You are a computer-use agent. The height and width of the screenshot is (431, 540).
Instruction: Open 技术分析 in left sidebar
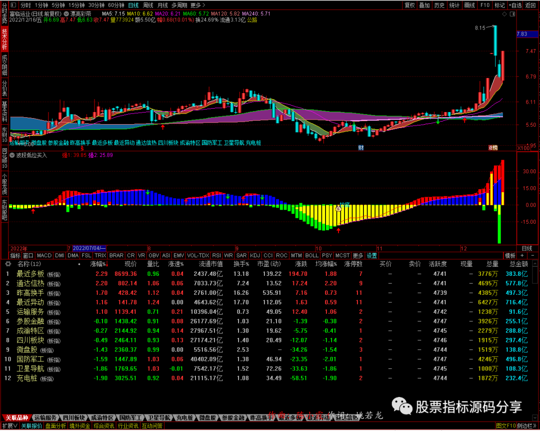click(4, 39)
